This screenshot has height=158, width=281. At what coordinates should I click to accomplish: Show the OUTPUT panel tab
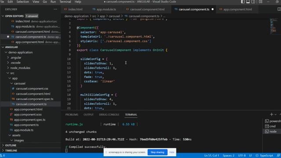click(89, 115)
